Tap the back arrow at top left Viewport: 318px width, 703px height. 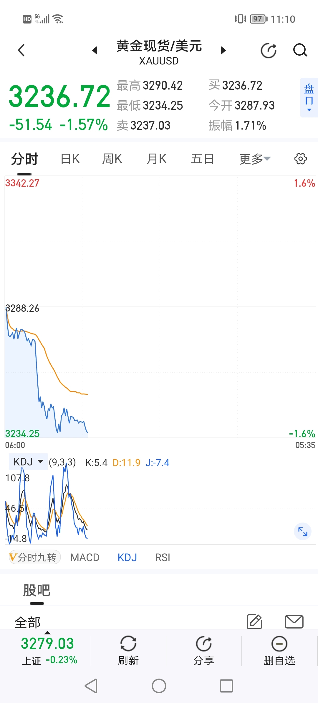(x=21, y=50)
